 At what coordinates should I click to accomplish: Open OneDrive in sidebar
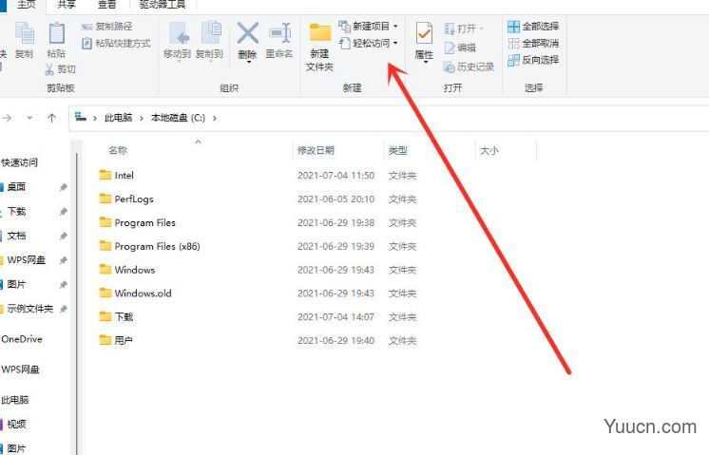click(22, 339)
